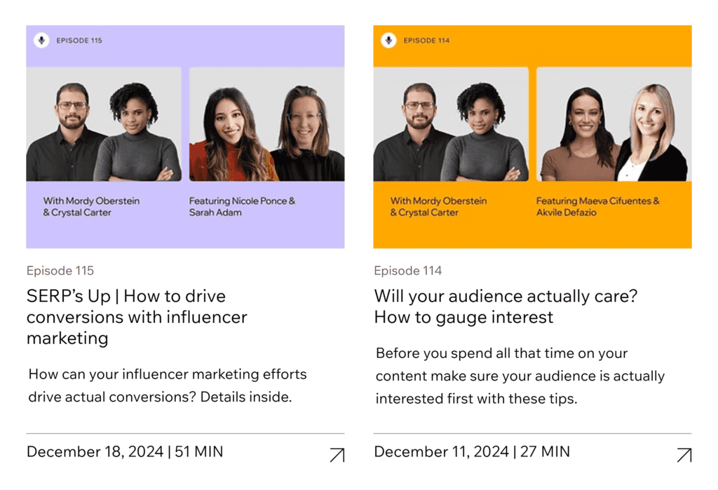The width and height of the screenshot is (718, 490).
Task: Click the 'Before you spend all that time' description
Action: pyautogui.click(x=520, y=376)
